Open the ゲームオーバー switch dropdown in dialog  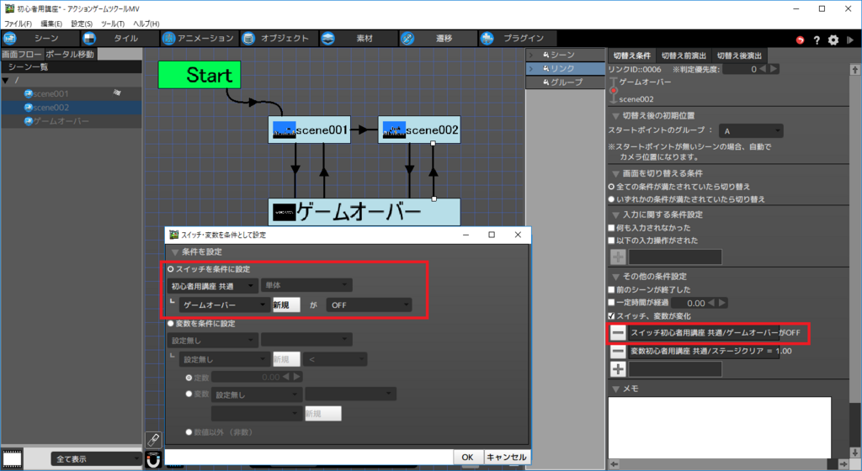[x=224, y=305]
